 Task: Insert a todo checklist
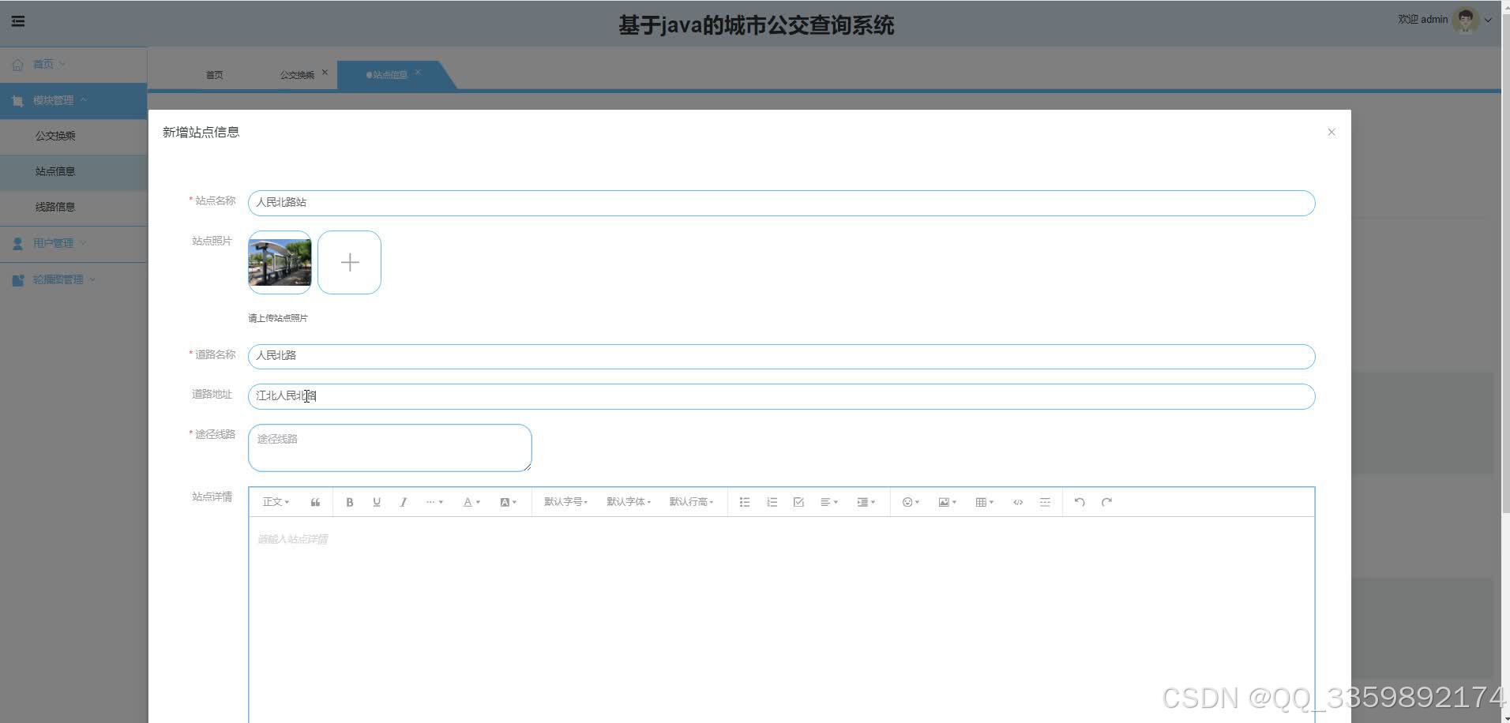798,502
